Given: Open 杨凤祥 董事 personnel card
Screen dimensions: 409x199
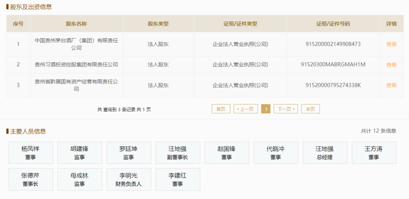Looking at the screenshot, I should tap(31, 153).
